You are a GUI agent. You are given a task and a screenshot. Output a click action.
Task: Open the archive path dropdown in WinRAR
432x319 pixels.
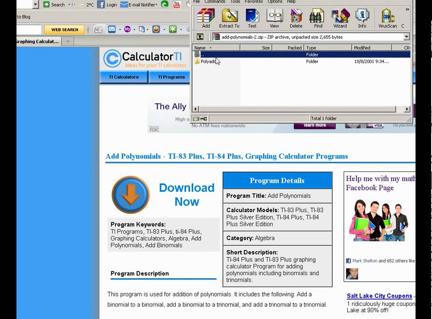pos(407,37)
